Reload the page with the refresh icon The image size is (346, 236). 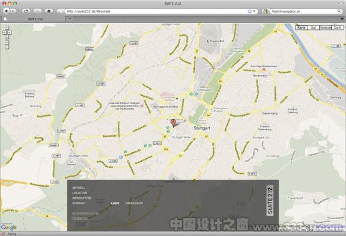[26, 11]
